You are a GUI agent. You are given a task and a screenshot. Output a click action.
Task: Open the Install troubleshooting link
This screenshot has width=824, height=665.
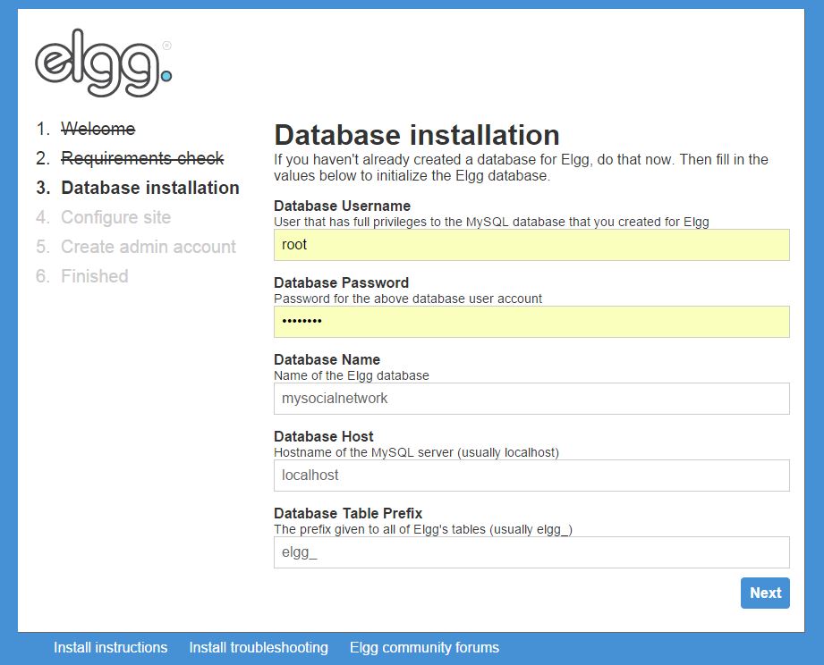pyautogui.click(x=259, y=647)
